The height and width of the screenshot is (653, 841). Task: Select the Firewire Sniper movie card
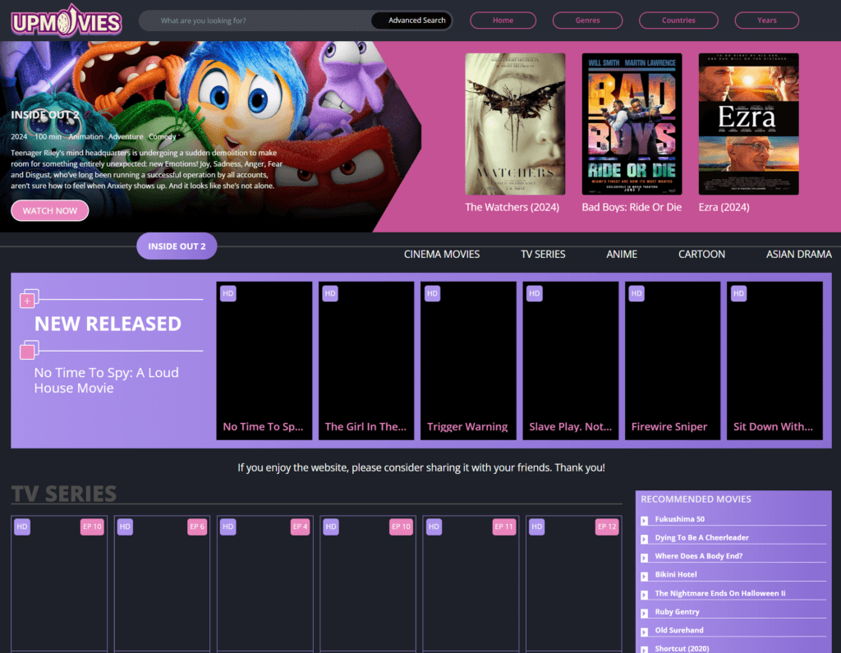(x=673, y=361)
